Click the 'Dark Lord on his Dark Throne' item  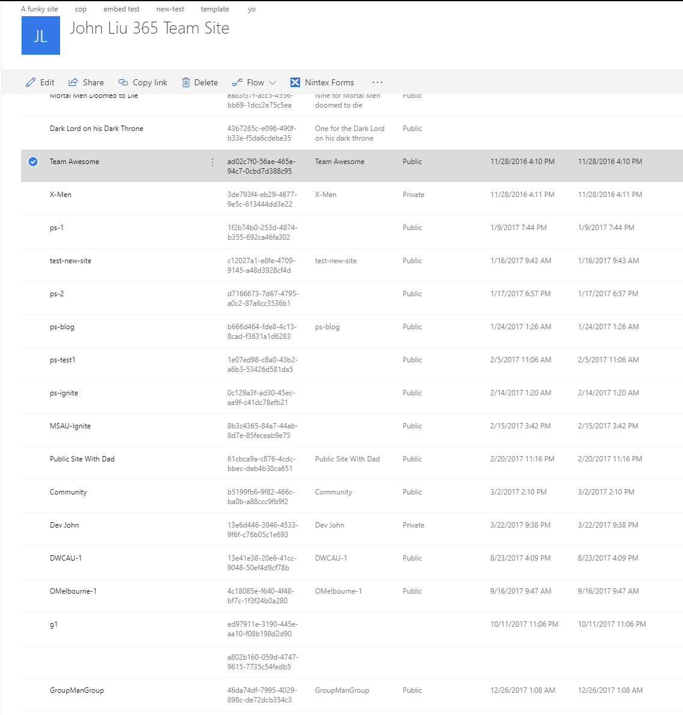[96, 129]
